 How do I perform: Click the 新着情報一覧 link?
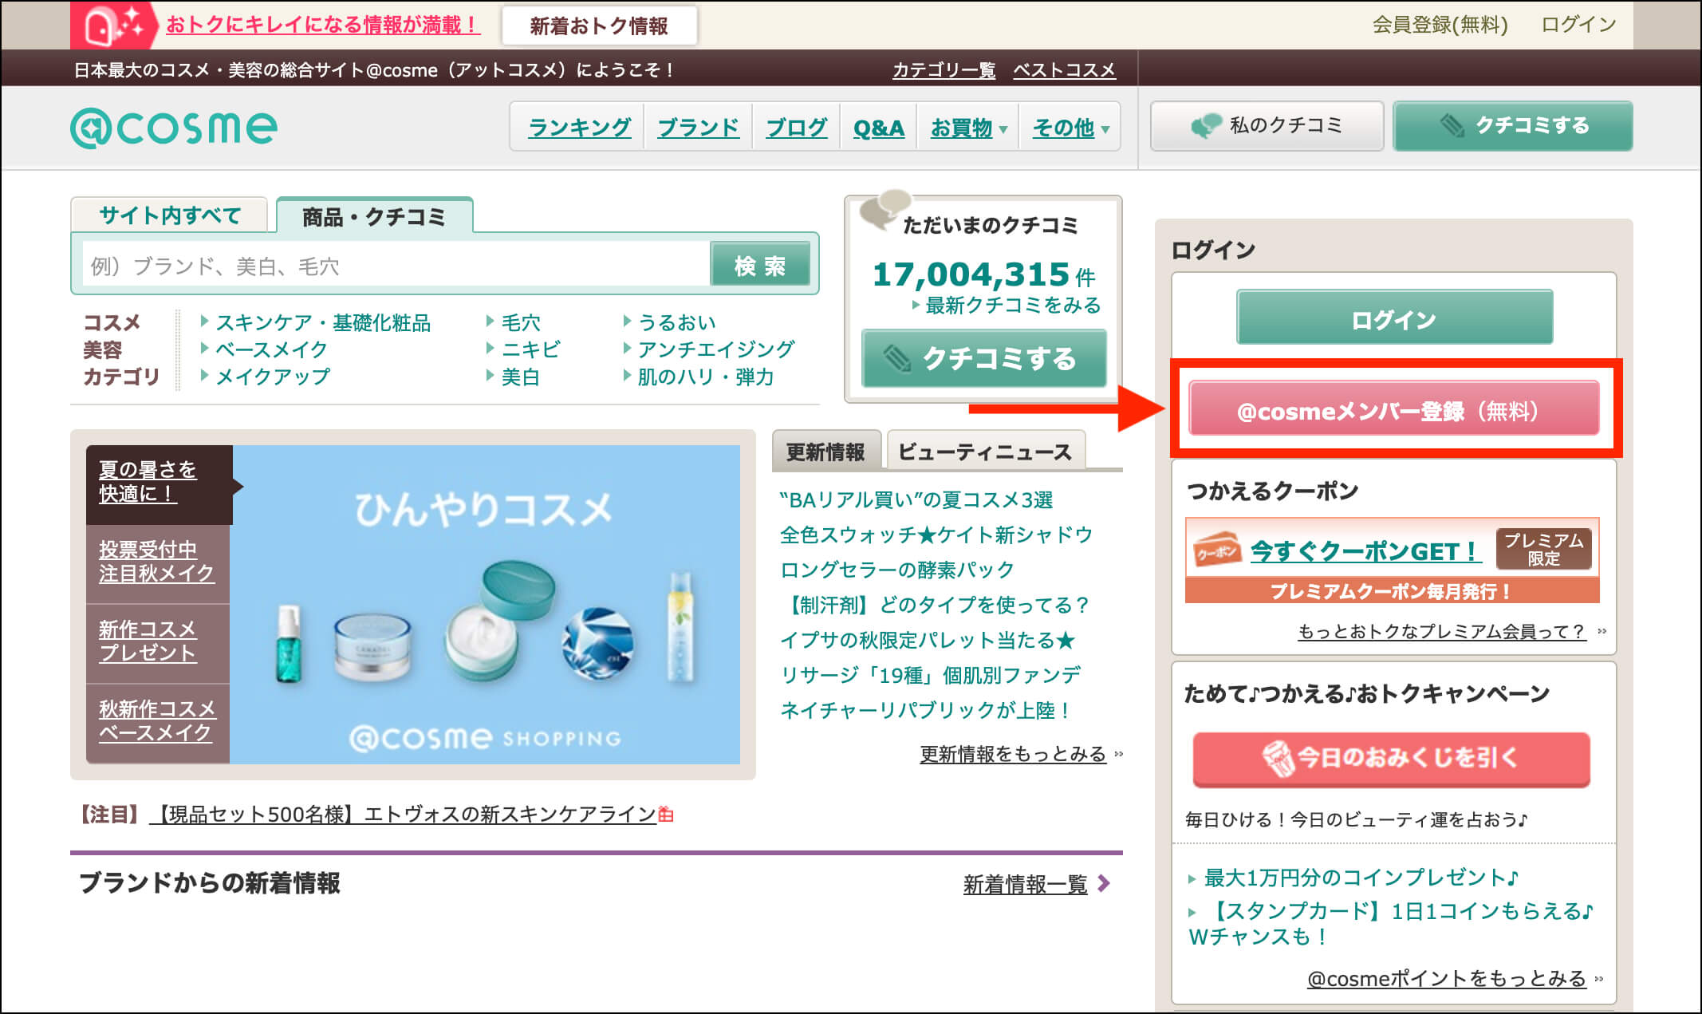point(1026,884)
